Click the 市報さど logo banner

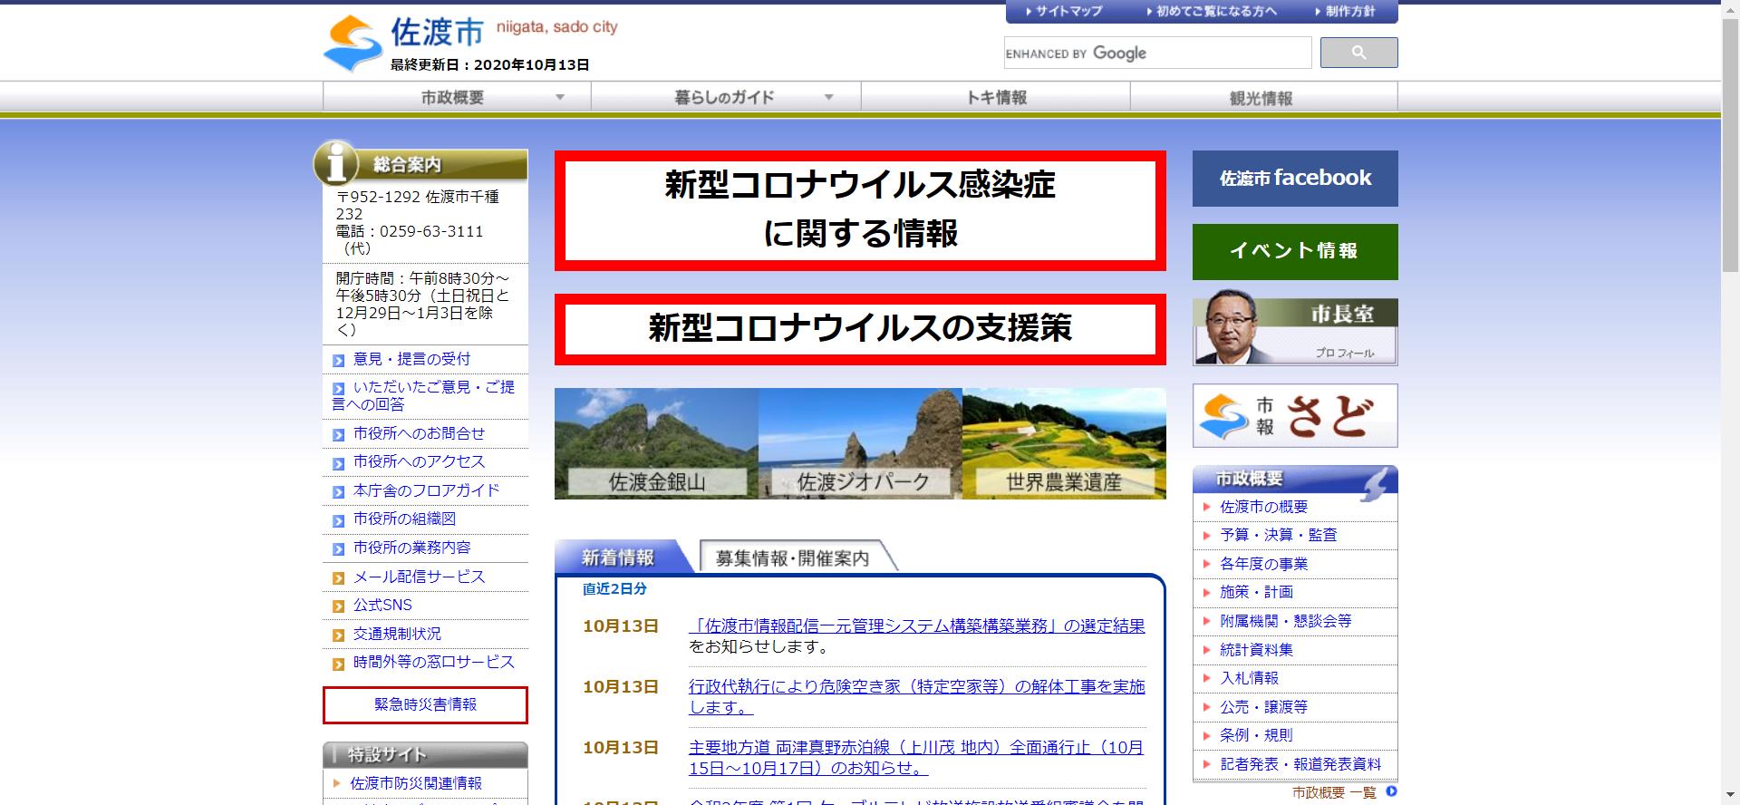pyautogui.click(x=1295, y=416)
